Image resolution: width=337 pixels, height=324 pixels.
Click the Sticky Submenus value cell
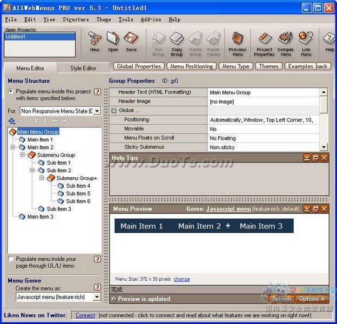click(x=264, y=147)
